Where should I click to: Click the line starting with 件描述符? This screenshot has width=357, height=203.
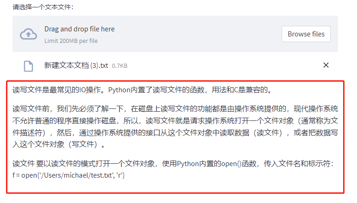[x=175, y=132]
